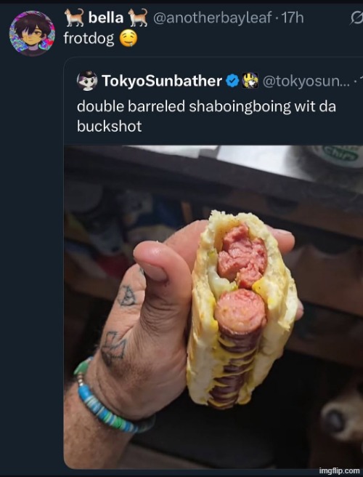
Task: Visit the @anotherbayleaf handle
Action: click(212, 18)
